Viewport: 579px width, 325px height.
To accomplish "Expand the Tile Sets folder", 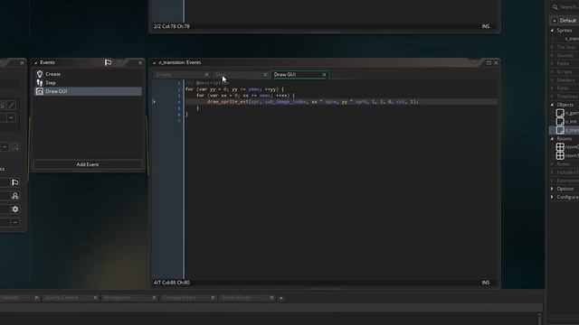I will (553, 47).
